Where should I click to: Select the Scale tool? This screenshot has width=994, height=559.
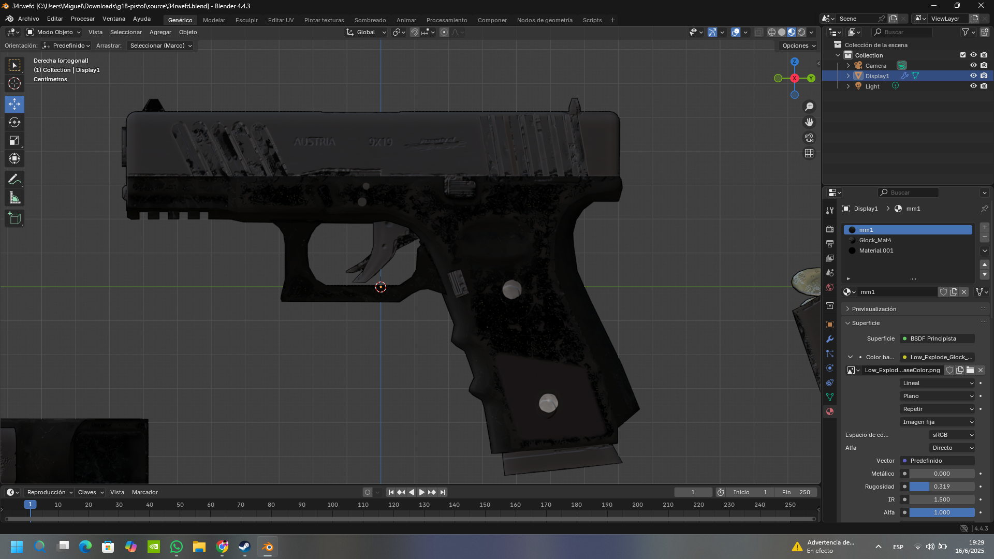pos(14,140)
